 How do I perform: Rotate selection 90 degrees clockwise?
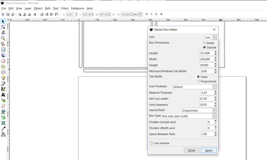pyautogui.click(x=24, y=15)
